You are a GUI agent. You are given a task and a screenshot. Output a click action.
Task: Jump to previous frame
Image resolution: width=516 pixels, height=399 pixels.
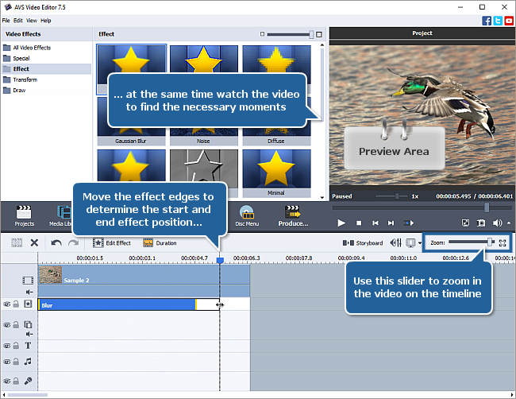[375, 223]
